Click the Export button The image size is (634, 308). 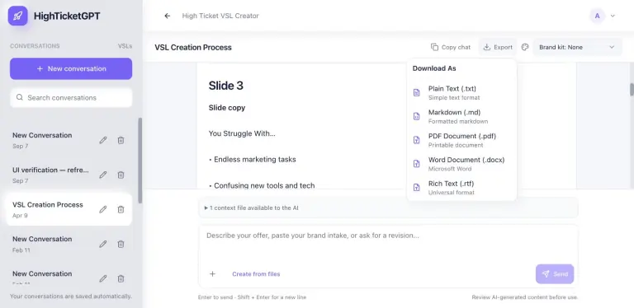498,47
